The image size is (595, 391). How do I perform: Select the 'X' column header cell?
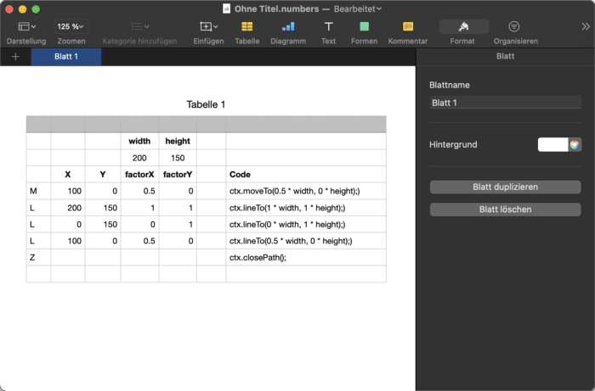coord(68,175)
